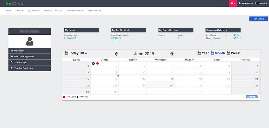
Task: Open the flag filter dropdown in calendar
Action: 83,53
